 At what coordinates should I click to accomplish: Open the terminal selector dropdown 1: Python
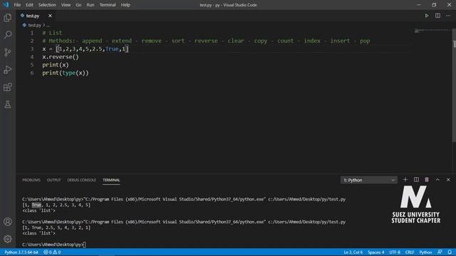(x=369, y=180)
